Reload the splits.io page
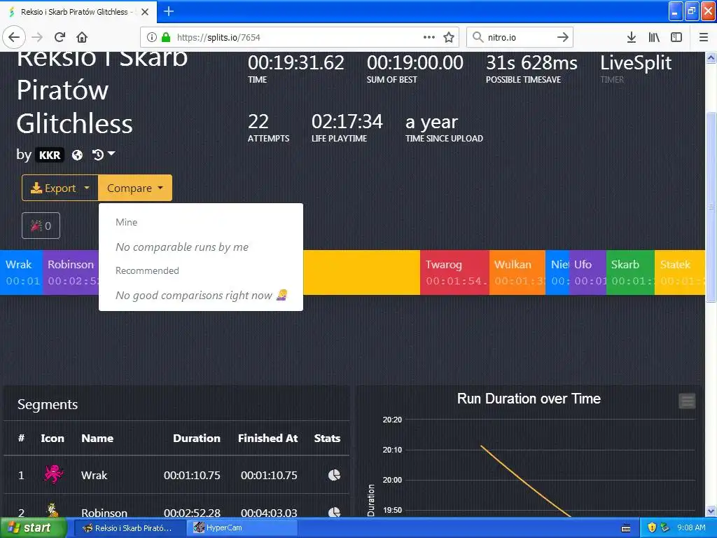Screen dimensions: 717x538 (x=60, y=37)
